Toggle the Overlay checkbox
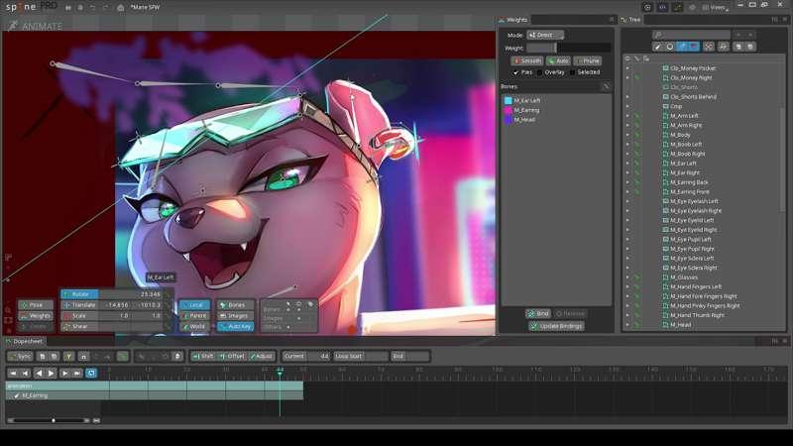Viewport: 793px width, 446px height. [x=539, y=72]
